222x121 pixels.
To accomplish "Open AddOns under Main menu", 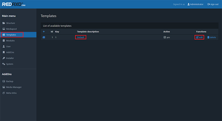I will pyautogui.click(x=10, y=52).
